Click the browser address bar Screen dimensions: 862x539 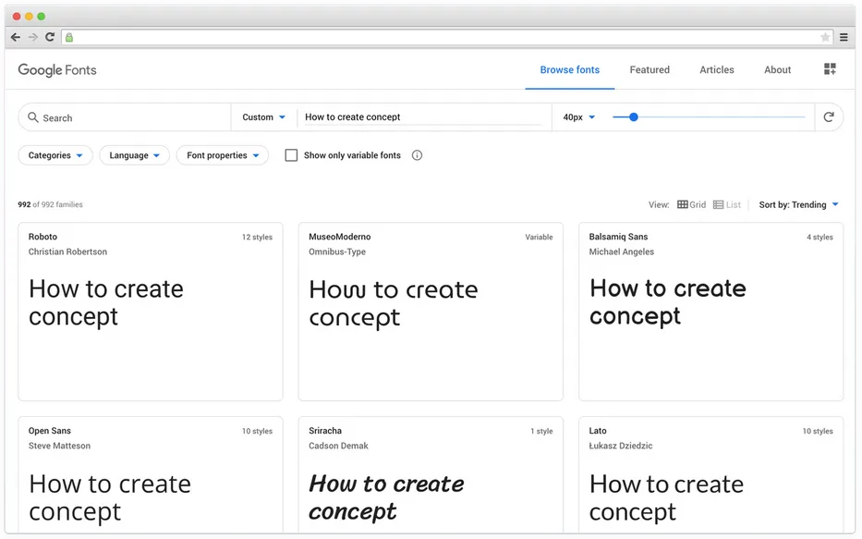tap(446, 37)
